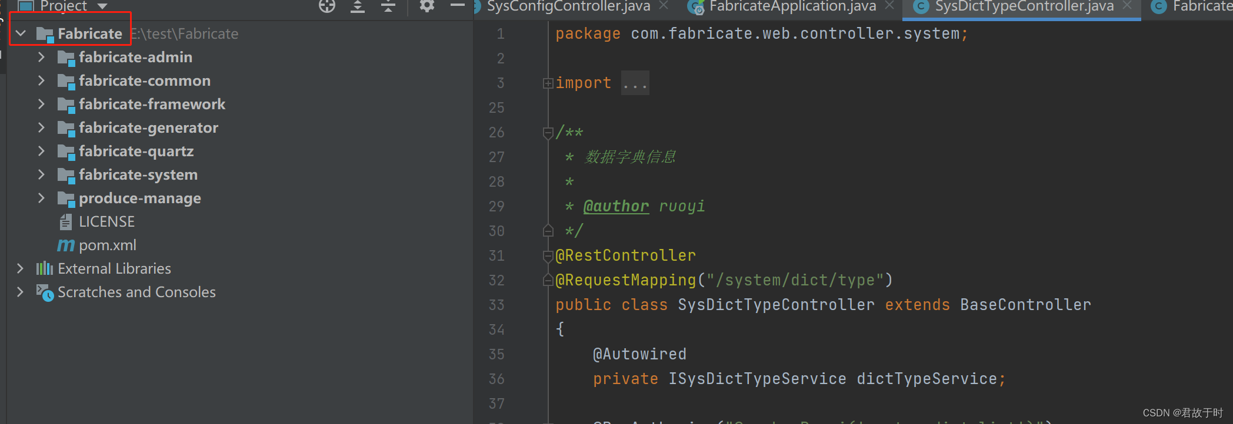
Task: Open Project panel settings gear
Action: (x=427, y=6)
